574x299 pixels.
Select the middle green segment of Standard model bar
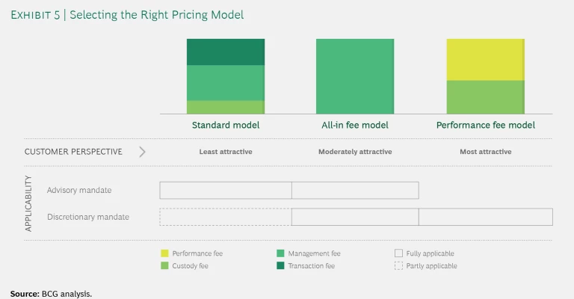click(x=226, y=82)
